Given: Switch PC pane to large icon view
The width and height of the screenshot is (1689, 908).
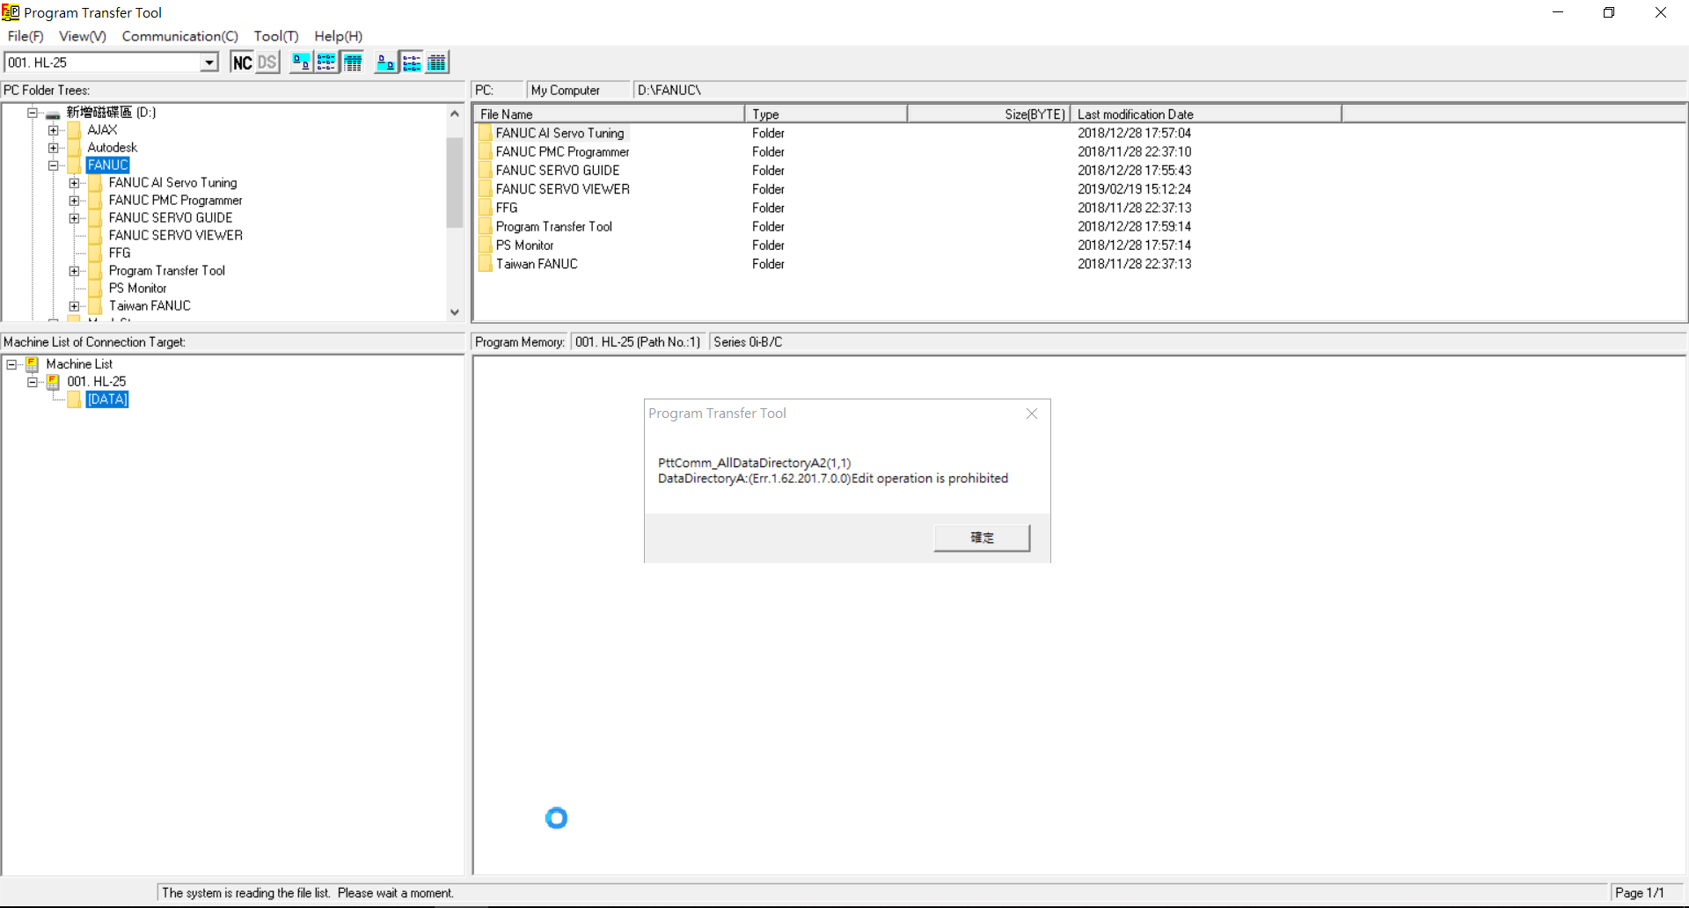Looking at the screenshot, I should pos(301,62).
